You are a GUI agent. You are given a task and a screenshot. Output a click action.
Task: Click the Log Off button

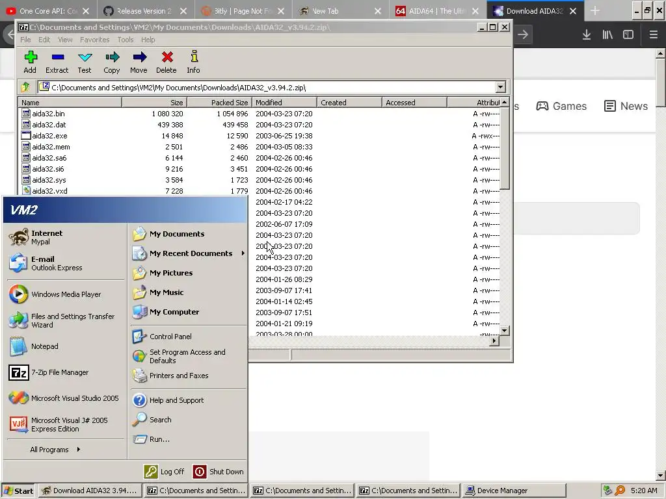click(x=165, y=472)
